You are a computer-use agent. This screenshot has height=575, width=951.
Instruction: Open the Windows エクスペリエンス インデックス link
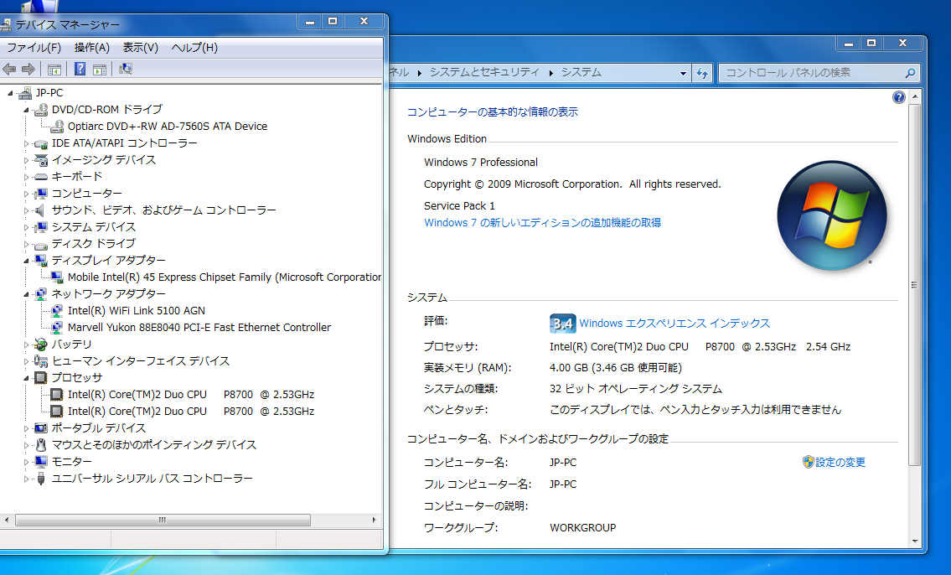[x=674, y=324]
